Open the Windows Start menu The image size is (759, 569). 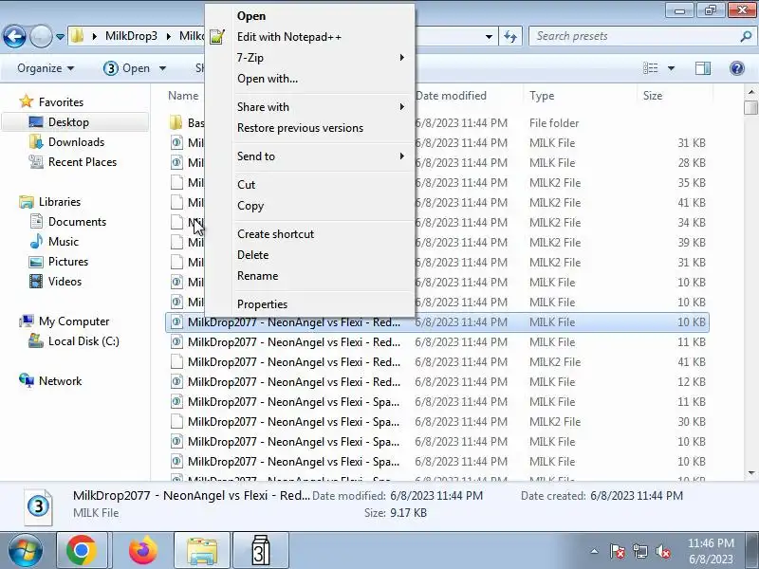coord(25,551)
